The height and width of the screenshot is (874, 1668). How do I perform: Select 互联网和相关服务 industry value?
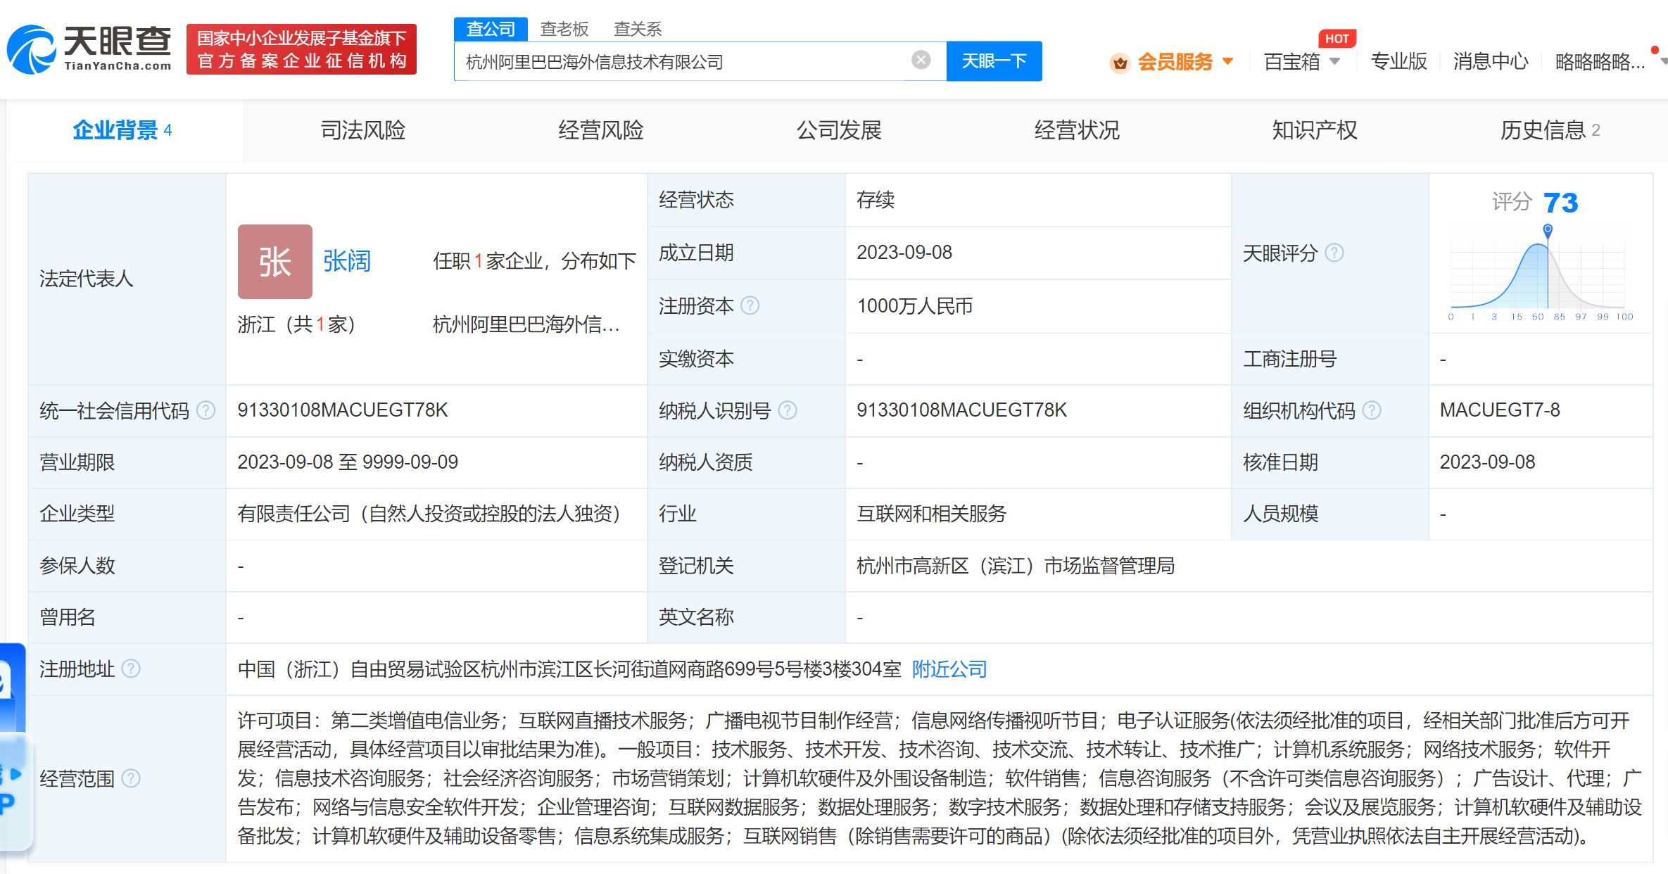click(x=932, y=514)
